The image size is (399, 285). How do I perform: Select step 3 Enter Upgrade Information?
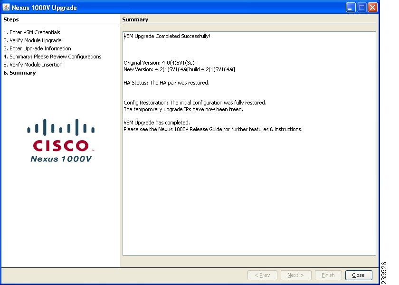tap(37, 48)
